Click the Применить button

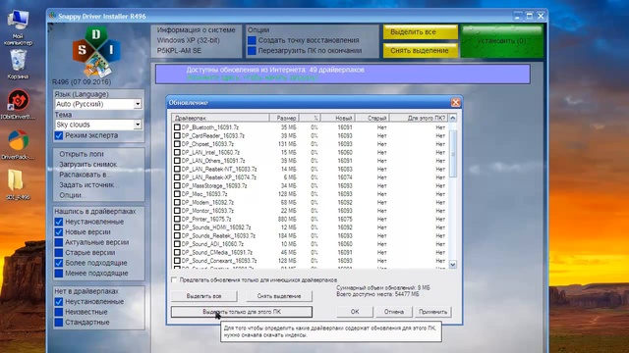click(x=432, y=312)
